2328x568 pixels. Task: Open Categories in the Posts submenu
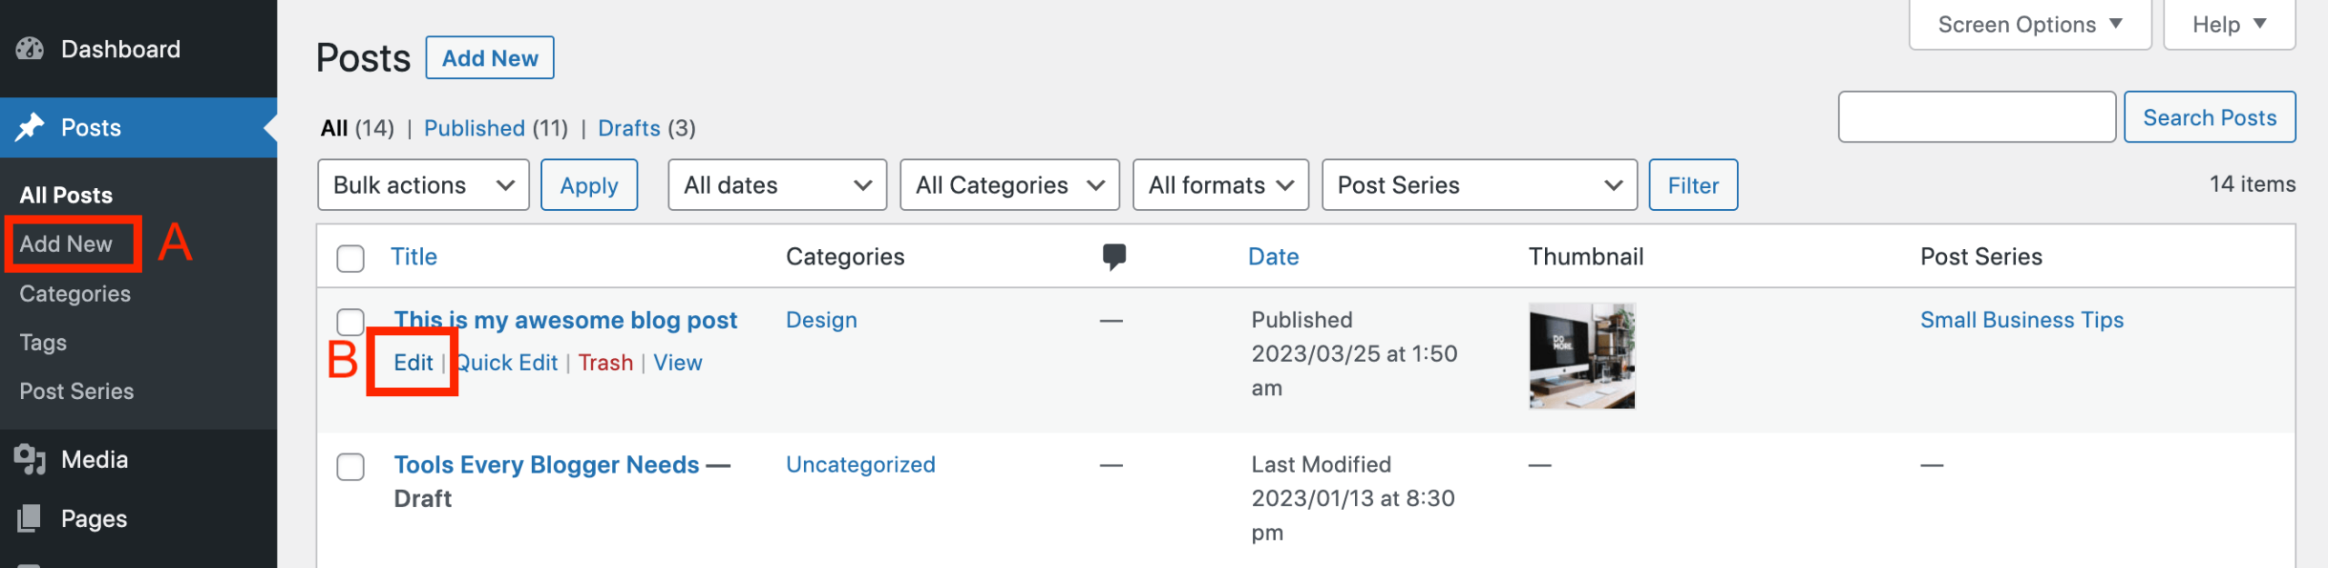click(75, 294)
